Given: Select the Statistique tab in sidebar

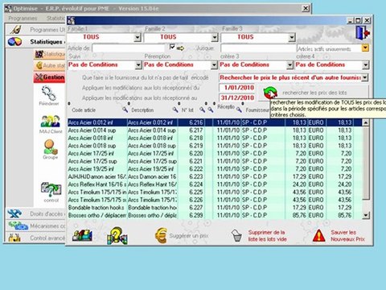Looking at the screenshot, I should pos(50,54).
